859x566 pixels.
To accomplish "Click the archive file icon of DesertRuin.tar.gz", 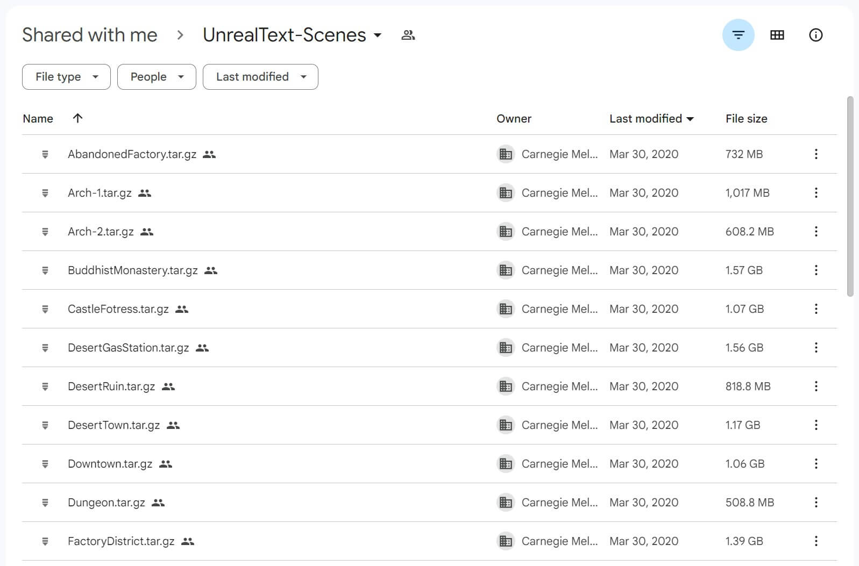I will (45, 386).
